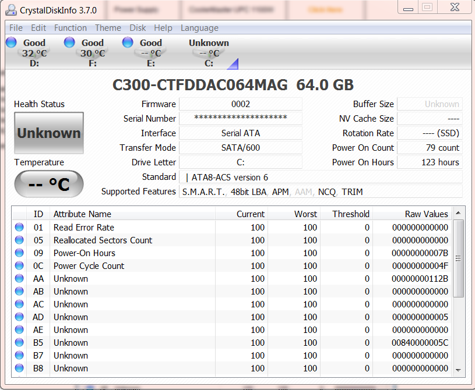Click the Threshold column header
The image size is (475, 390).
coord(347,214)
